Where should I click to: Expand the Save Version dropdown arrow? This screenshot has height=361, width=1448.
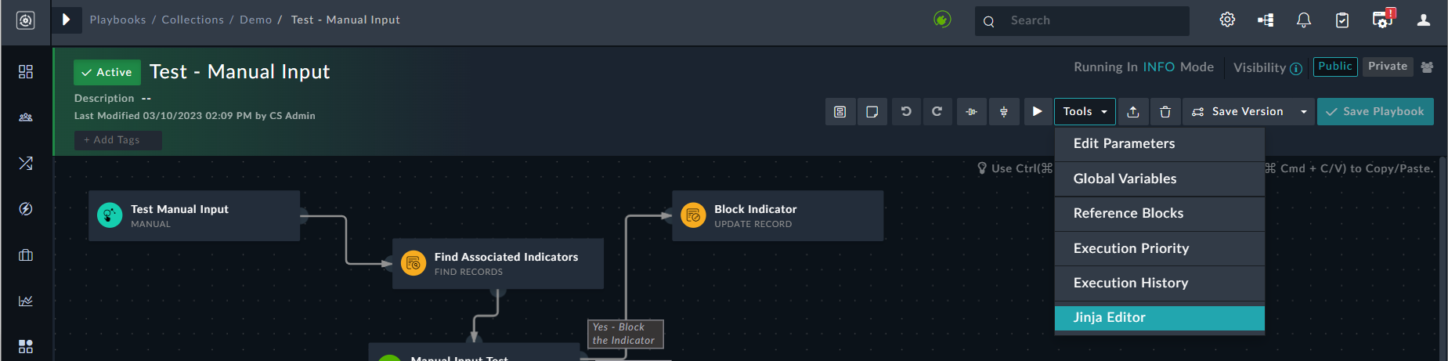tap(1304, 112)
